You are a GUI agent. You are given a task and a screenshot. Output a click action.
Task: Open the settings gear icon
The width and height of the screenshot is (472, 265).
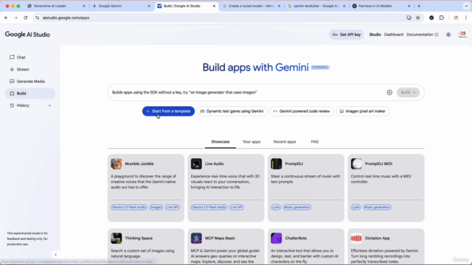[x=448, y=35]
